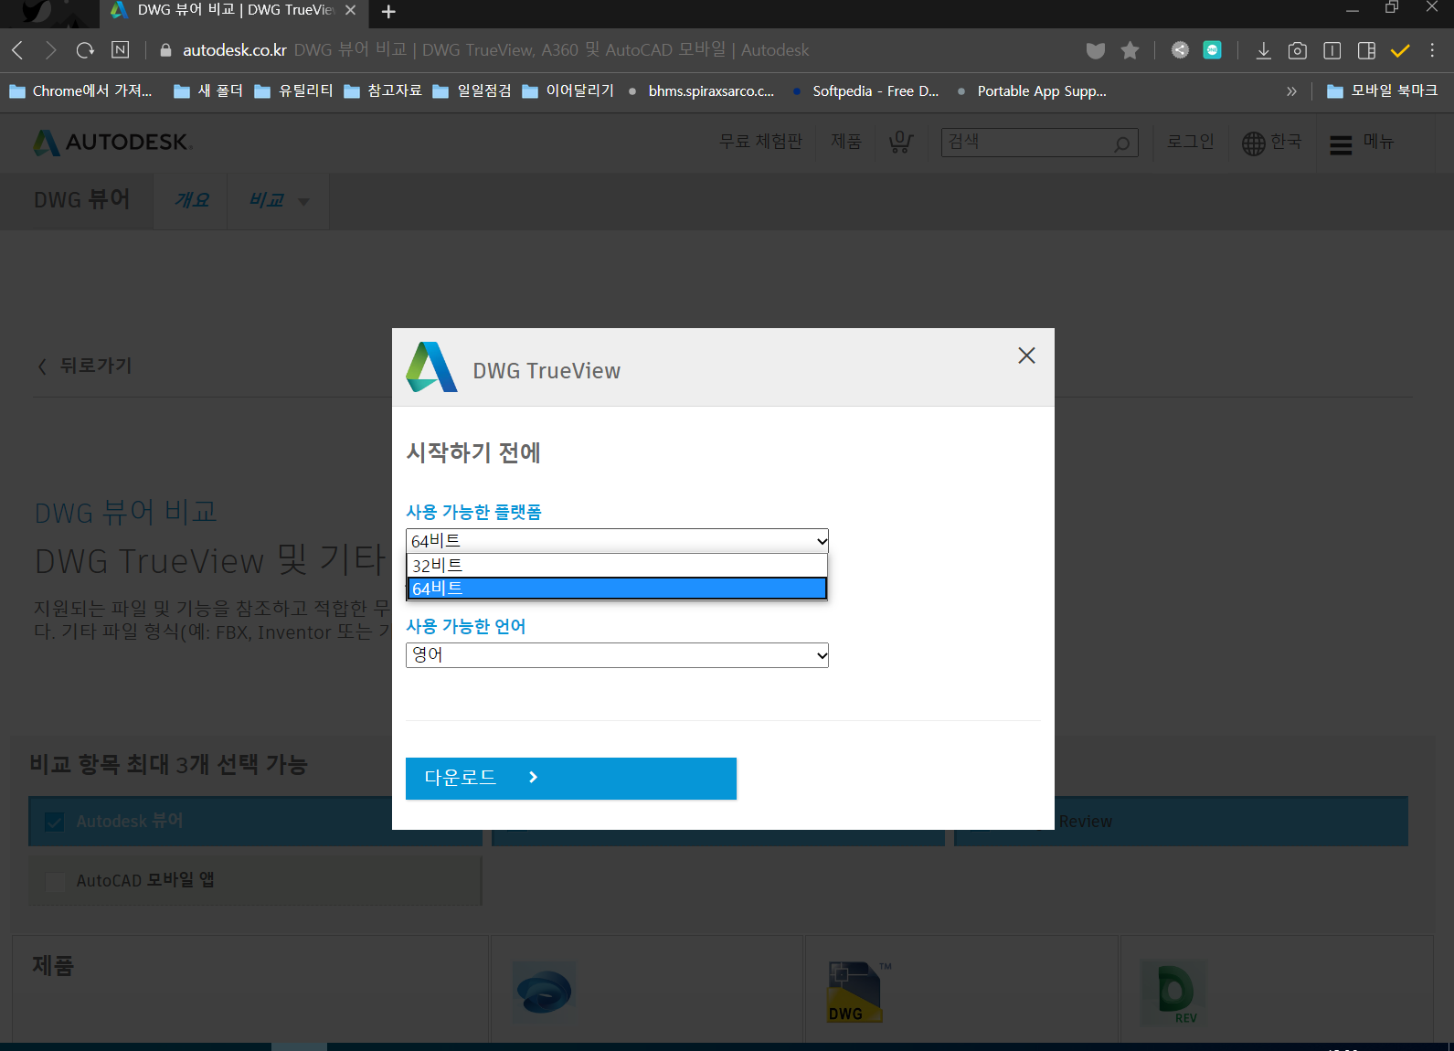Toggle the AutoCAD 모바일 앱 checkbox
Screen dimensions: 1454x1051
pyautogui.click(x=56, y=881)
